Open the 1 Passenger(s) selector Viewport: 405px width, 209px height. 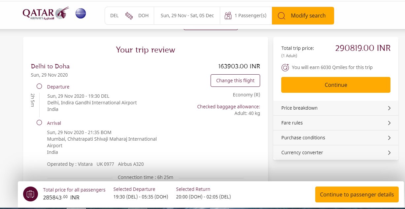coord(246,16)
